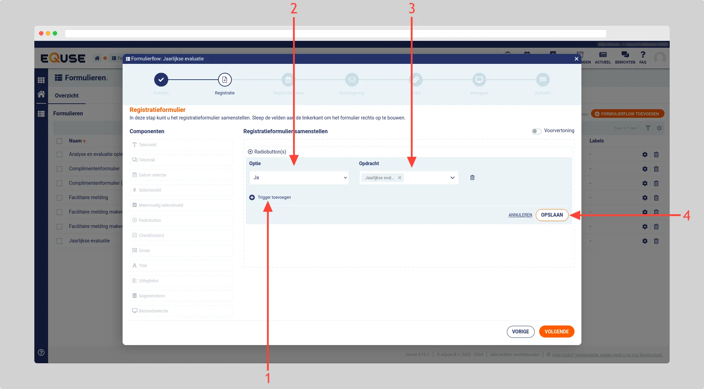The image size is (704, 389).
Task: Click the Volgende button
Action: click(x=556, y=332)
